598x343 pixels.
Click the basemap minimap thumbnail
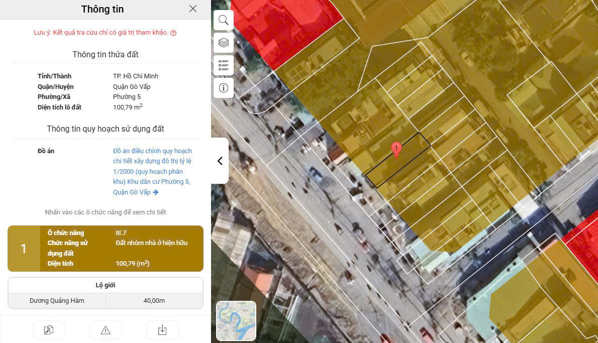236,321
